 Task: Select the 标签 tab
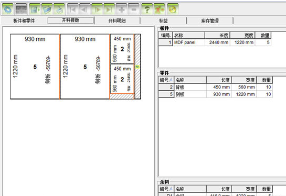click(x=163, y=20)
